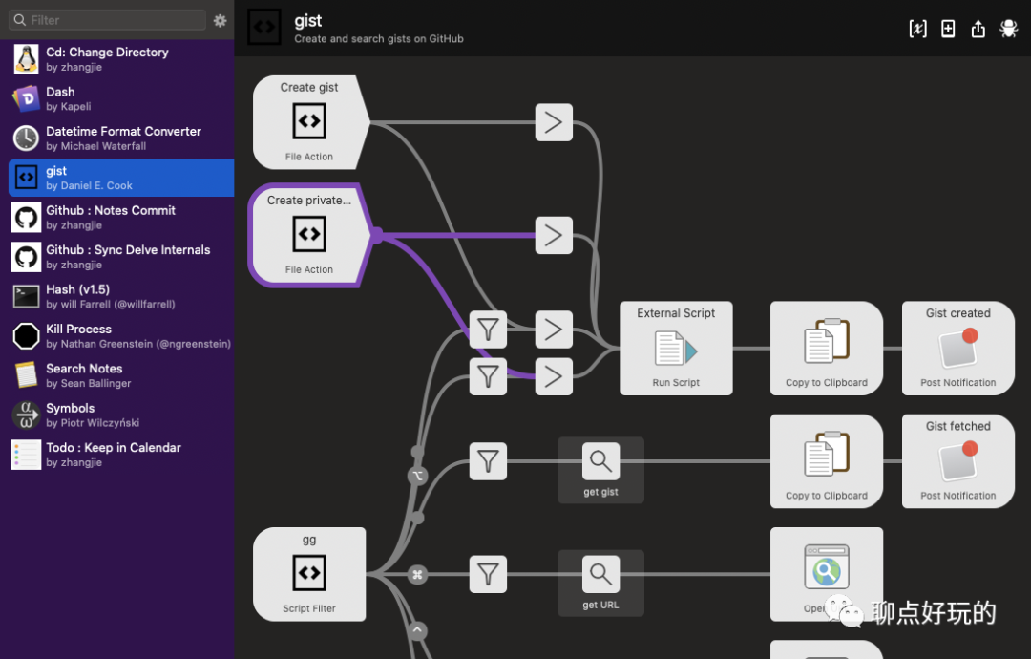Select the gg Script Filter node
The width and height of the screenshot is (1031, 659).
pos(309,574)
